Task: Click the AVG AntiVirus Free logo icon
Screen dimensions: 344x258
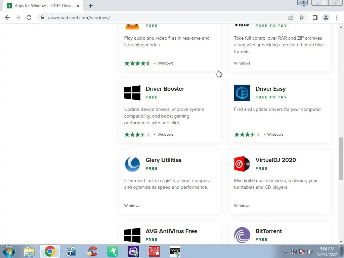Action: (x=132, y=235)
